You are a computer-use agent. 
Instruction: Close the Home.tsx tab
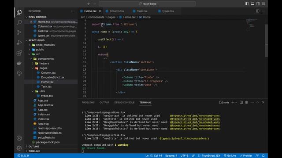point(100,11)
